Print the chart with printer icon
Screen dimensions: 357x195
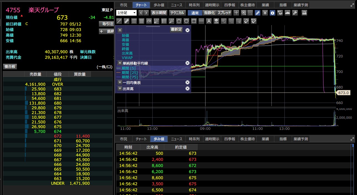[x=304, y=13]
